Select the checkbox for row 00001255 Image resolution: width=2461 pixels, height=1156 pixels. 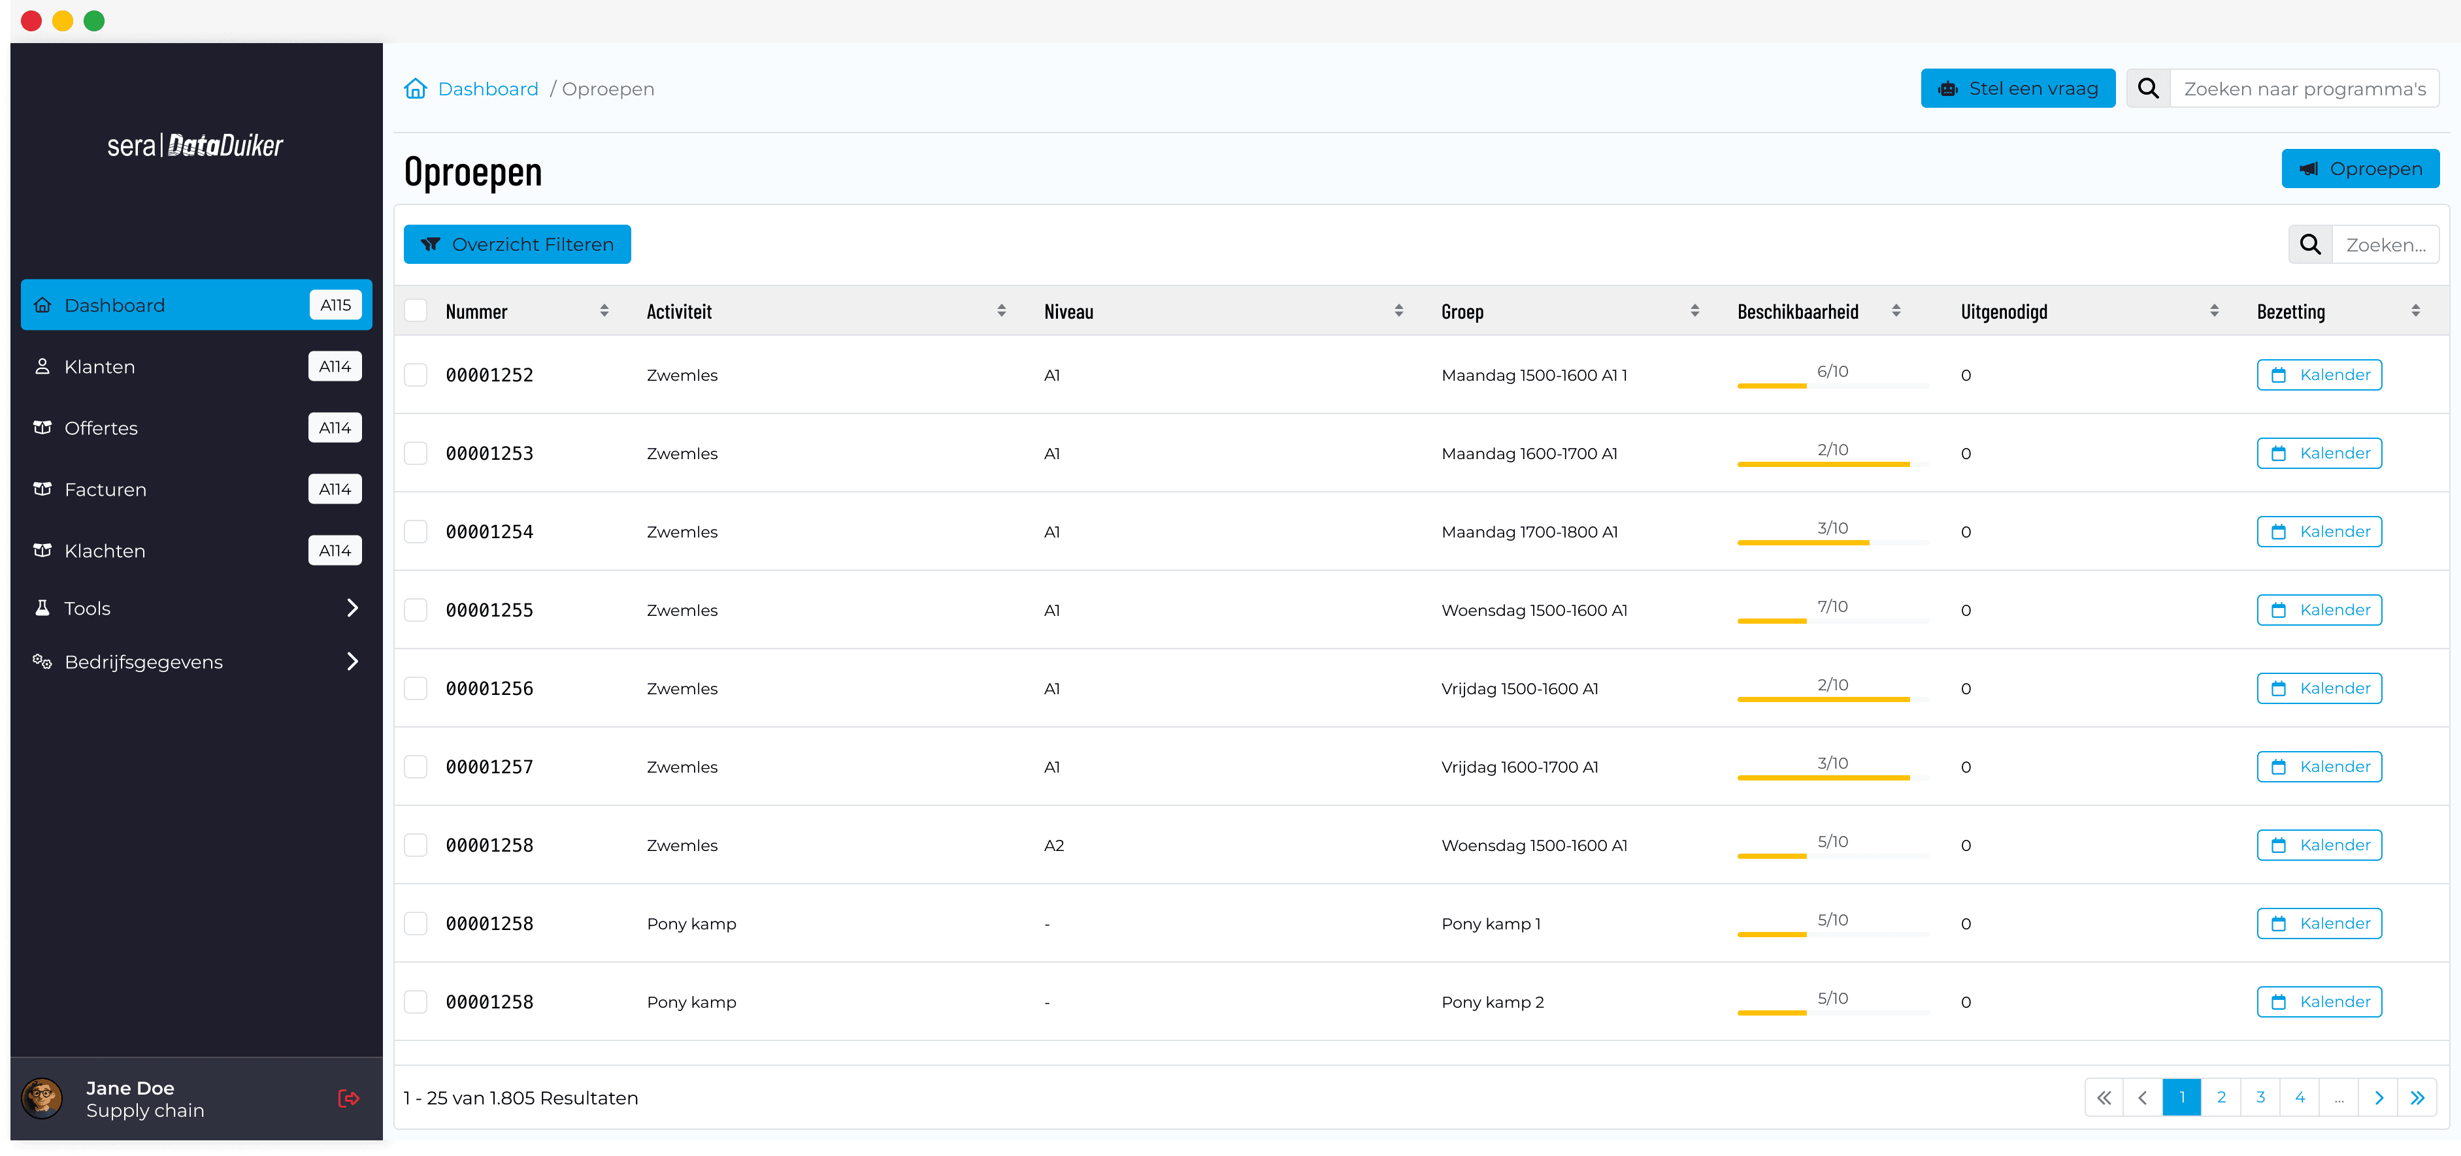[x=416, y=610]
